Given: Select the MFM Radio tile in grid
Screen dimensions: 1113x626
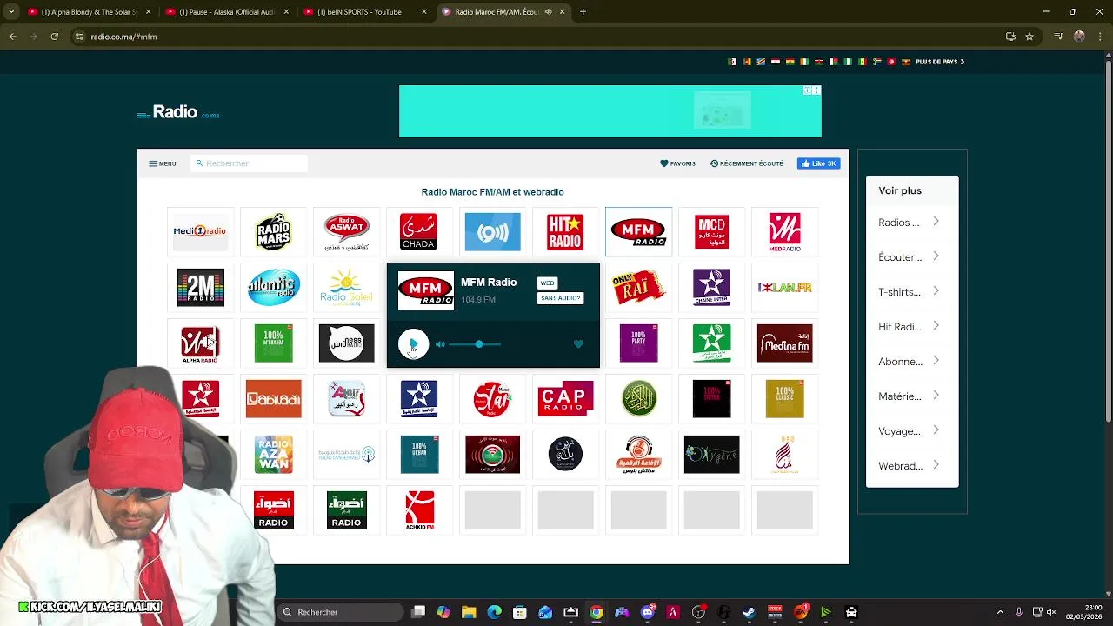Looking at the screenshot, I should (638, 232).
